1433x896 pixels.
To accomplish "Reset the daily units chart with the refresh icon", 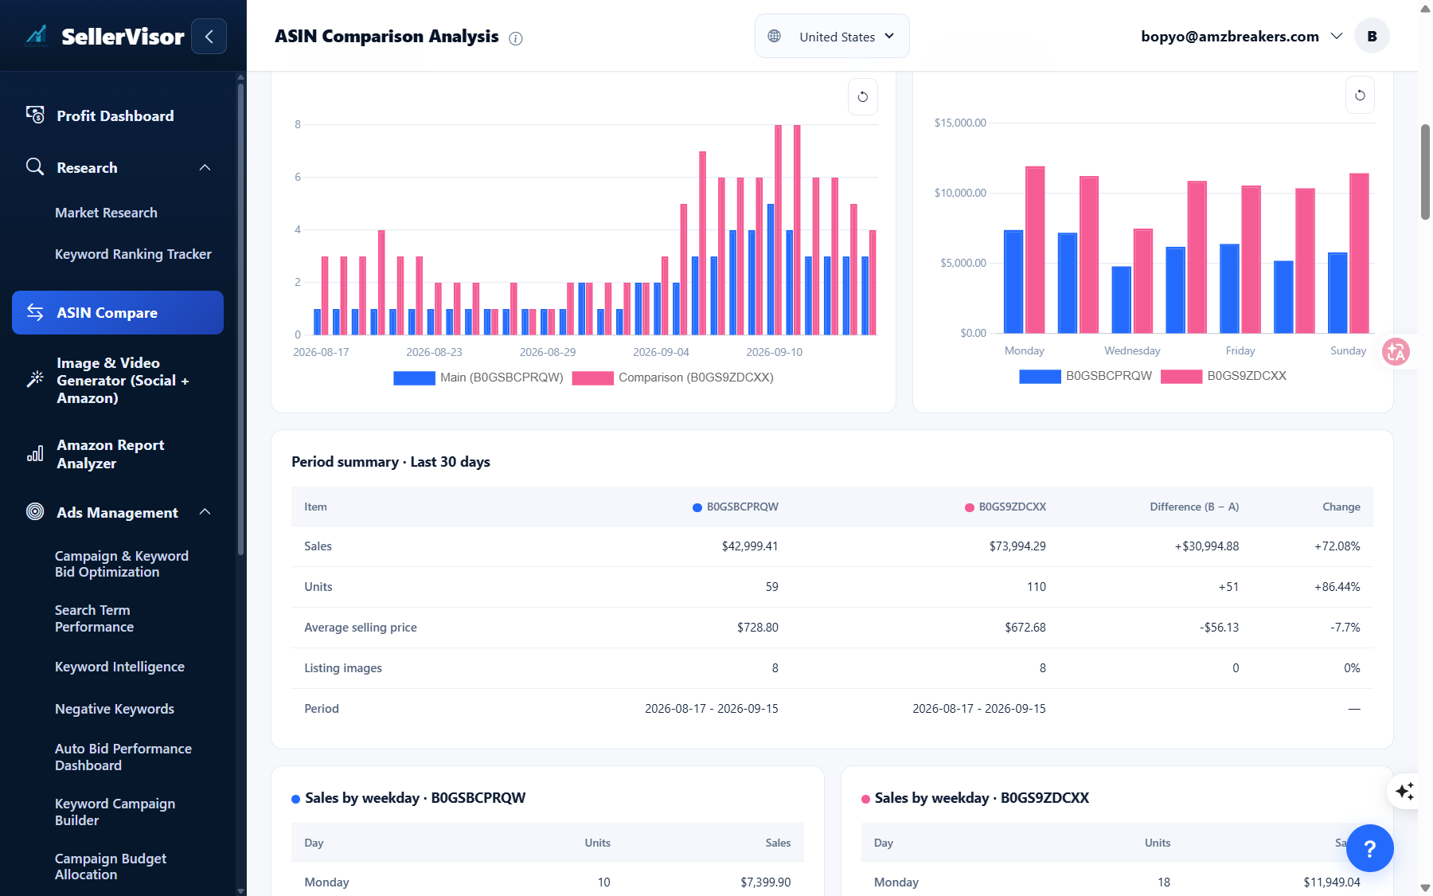I will click(x=863, y=97).
